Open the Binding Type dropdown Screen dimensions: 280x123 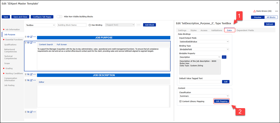[x=204, y=49]
